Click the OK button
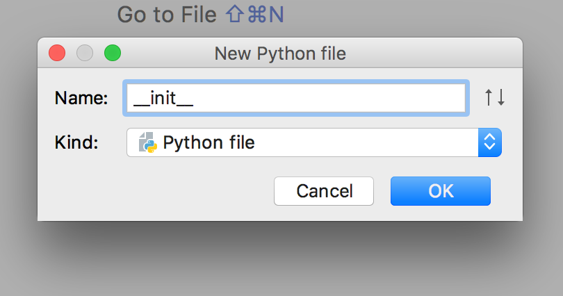563x296 pixels. pos(441,191)
